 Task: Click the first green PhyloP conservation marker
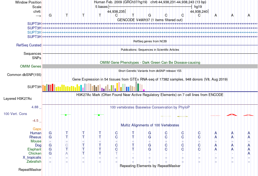(x=66, y=115)
